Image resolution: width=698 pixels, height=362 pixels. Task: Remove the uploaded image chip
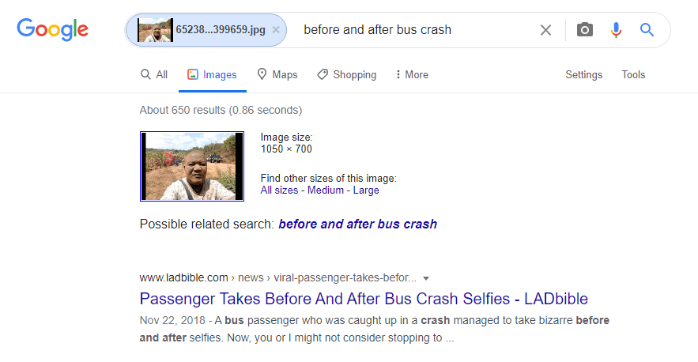coord(276,30)
